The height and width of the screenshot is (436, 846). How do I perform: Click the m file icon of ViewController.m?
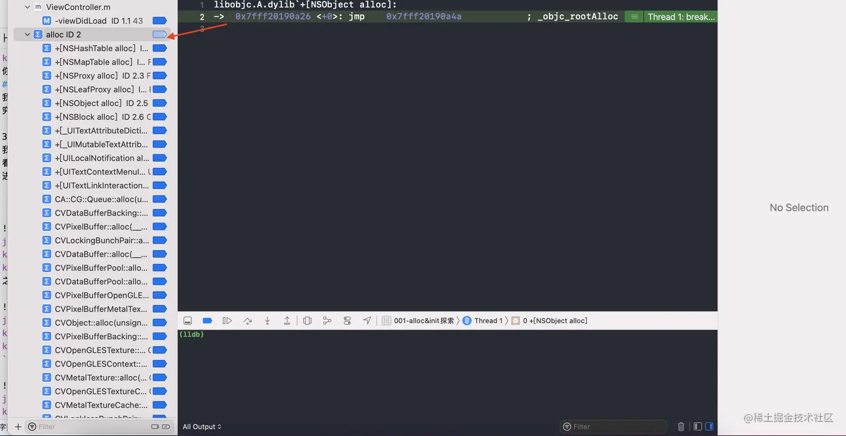(x=38, y=7)
